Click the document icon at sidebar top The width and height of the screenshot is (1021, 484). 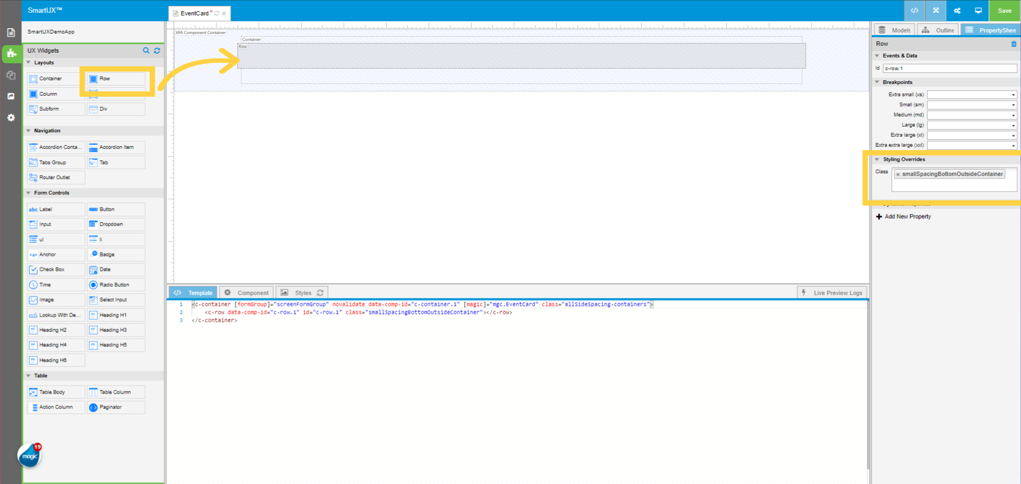[x=11, y=32]
